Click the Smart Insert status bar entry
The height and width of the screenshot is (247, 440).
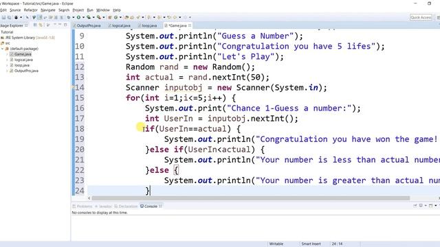coord(311,244)
